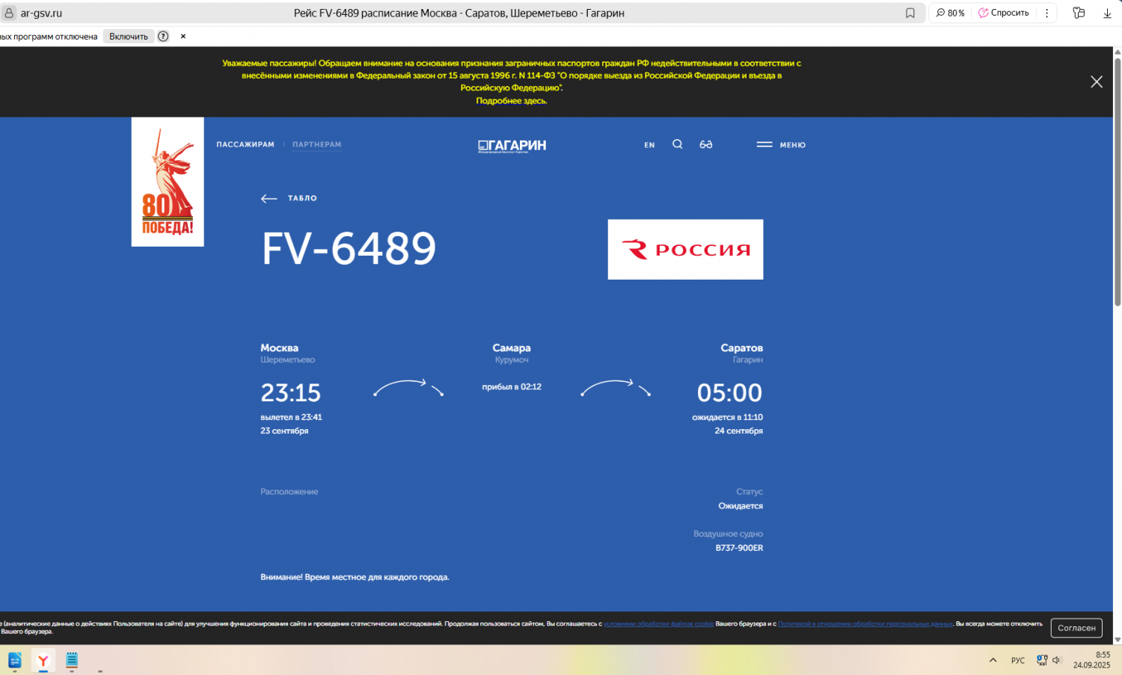Click the page vertical scrollbar
This screenshot has width=1122, height=675.
tap(1118, 179)
